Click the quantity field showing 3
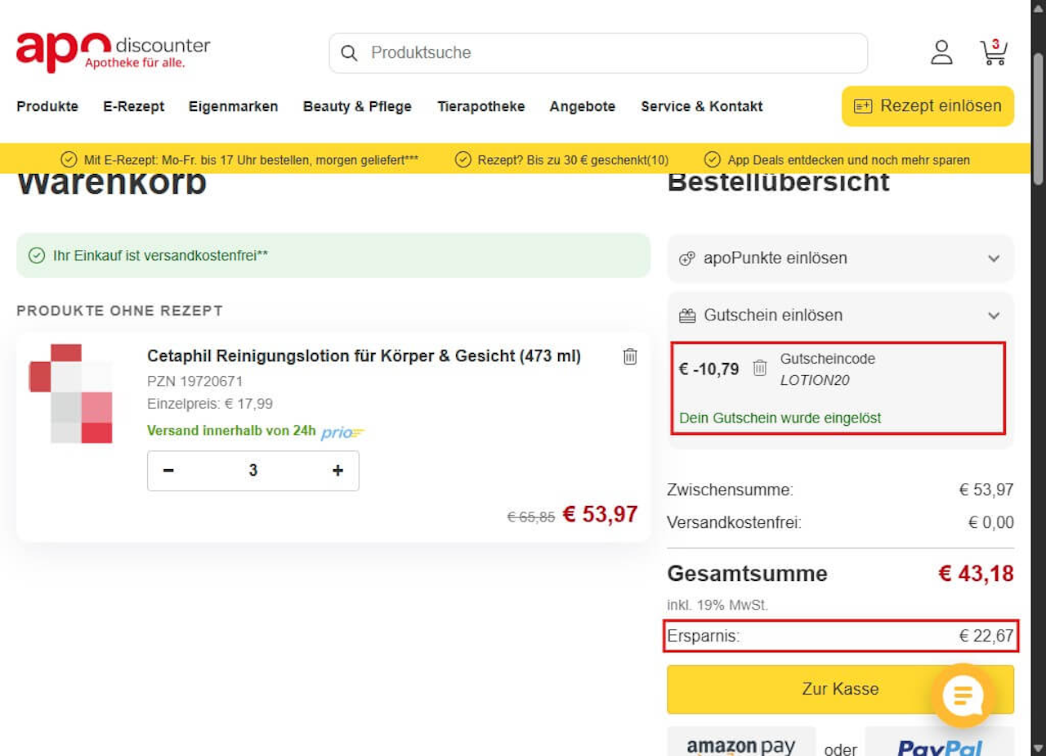Viewport: 1046px width, 756px height. pyautogui.click(x=253, y=471)
